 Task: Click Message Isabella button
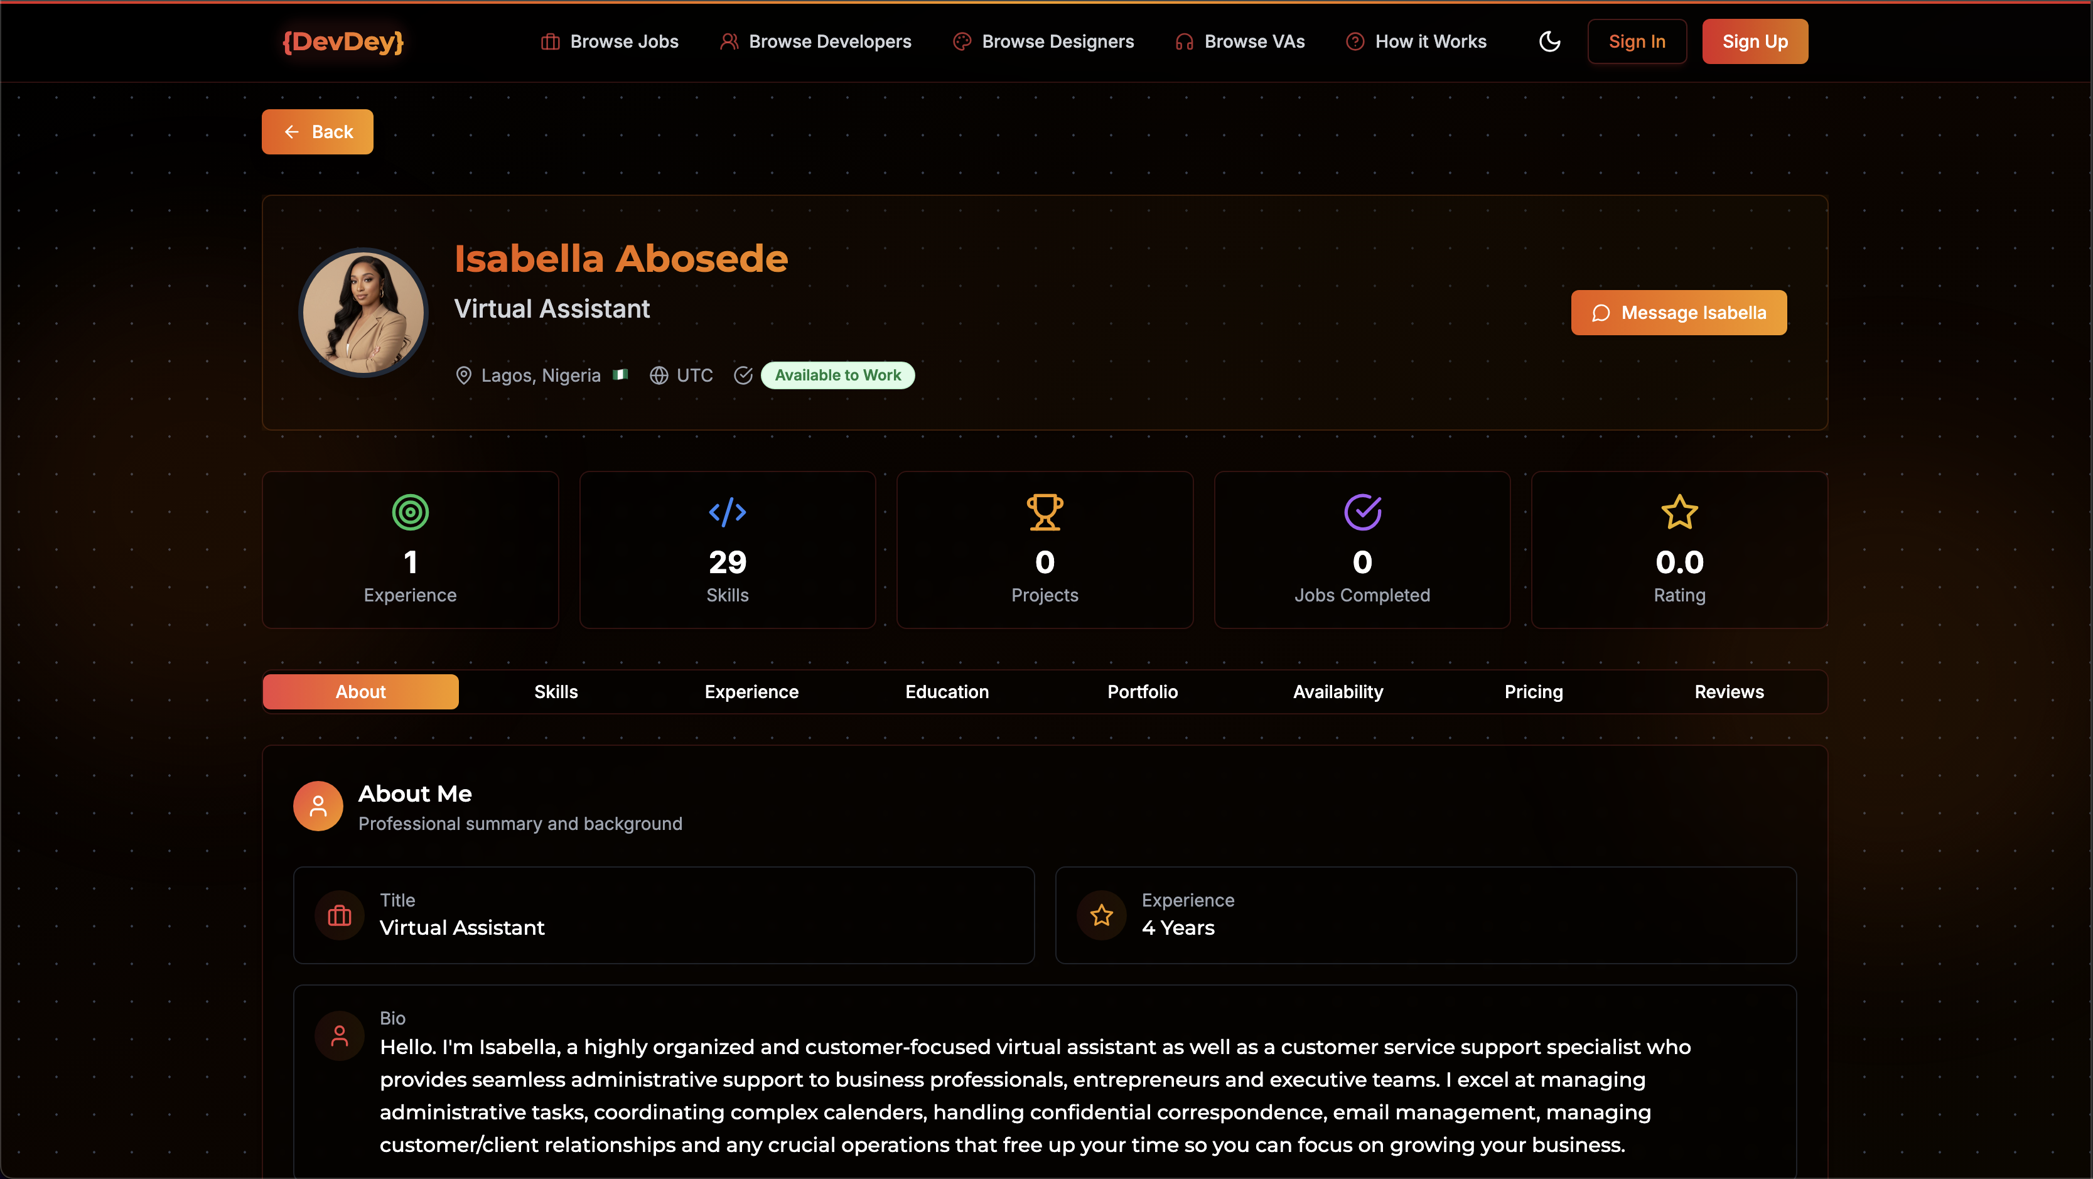pyautogui.click(x=1678, y=313)
